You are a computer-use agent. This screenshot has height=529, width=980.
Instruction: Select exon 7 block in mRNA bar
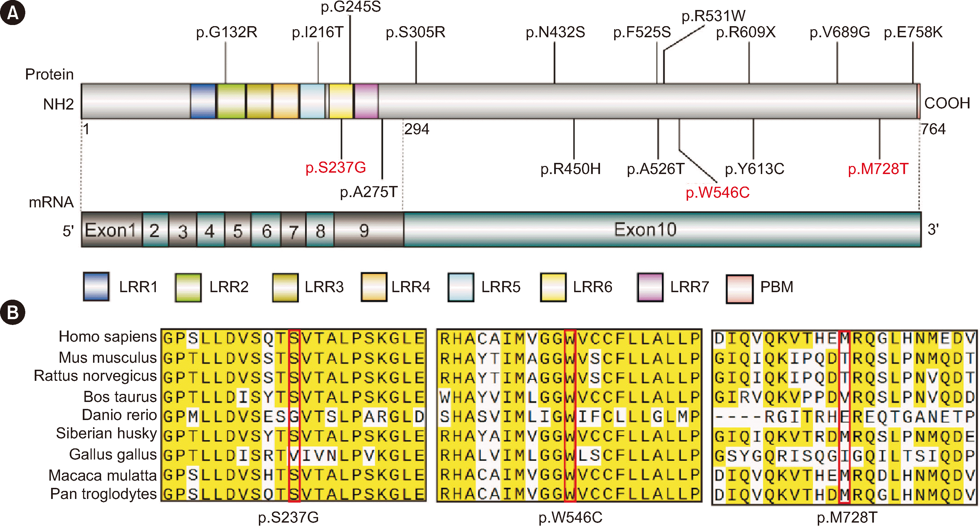point(293,230)
